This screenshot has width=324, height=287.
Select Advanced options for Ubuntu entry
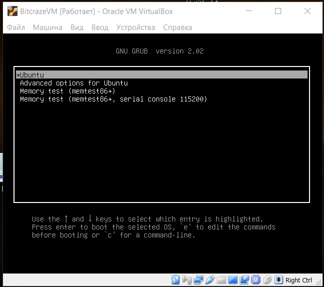(x=74, y=83)
